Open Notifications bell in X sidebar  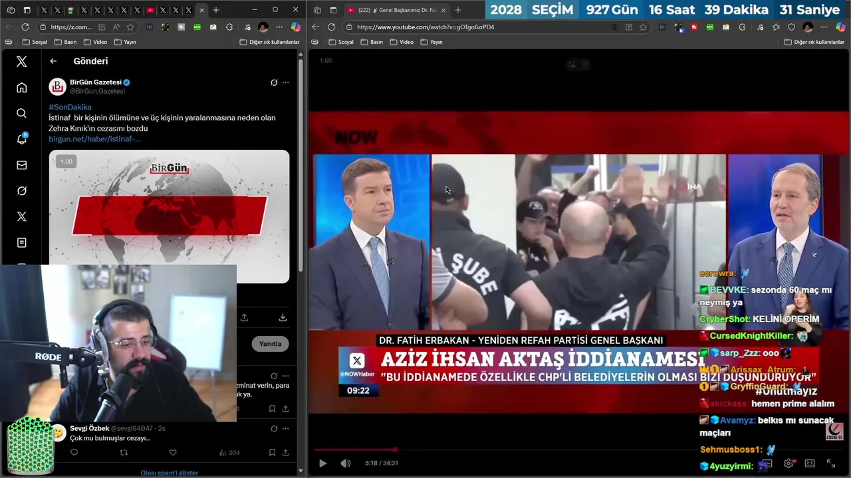coord(21,139)
